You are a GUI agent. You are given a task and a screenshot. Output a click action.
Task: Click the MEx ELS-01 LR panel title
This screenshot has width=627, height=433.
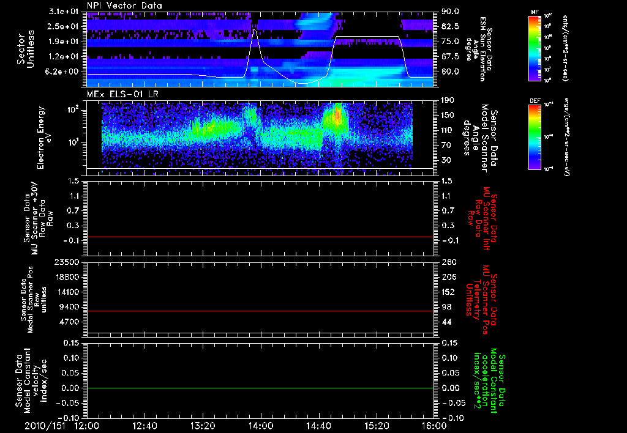[122, 94]
